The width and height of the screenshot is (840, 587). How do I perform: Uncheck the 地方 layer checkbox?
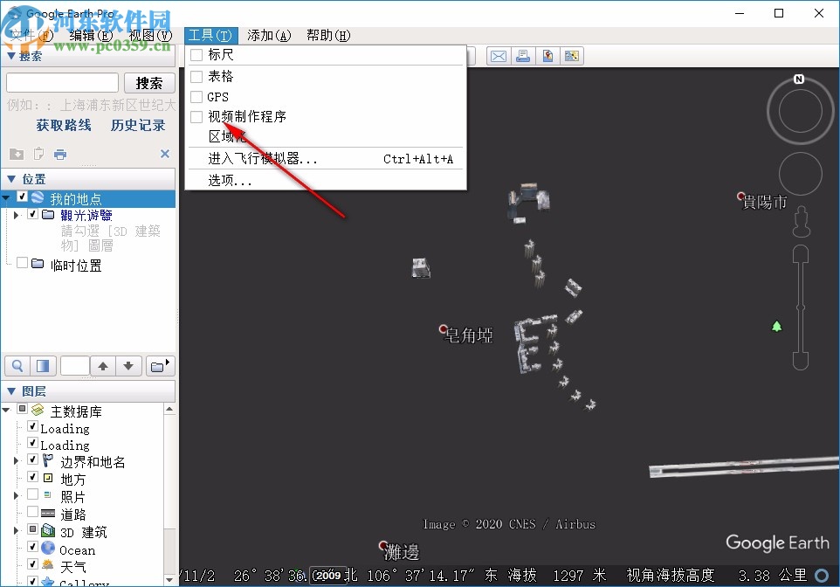(x=32, y=477)
